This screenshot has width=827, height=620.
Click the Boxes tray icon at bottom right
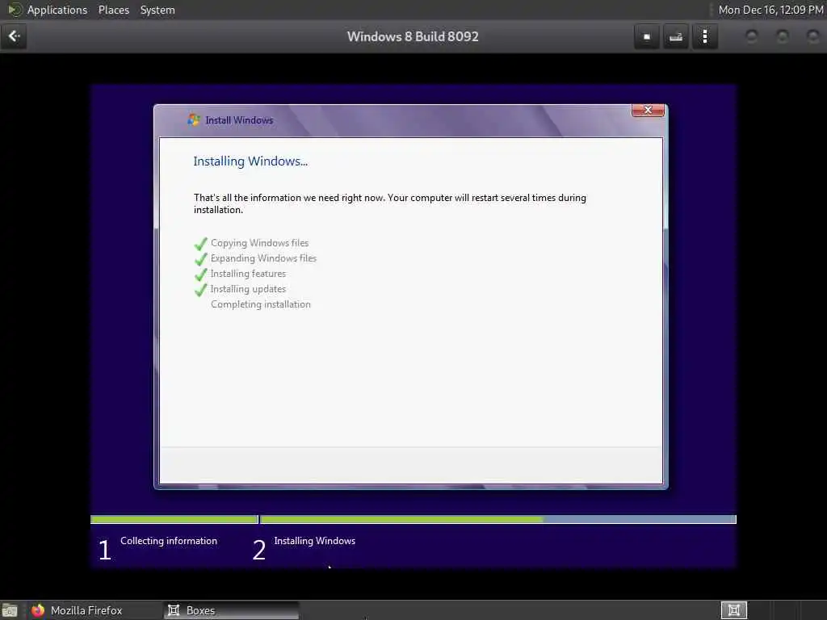(x=733, y=610)
